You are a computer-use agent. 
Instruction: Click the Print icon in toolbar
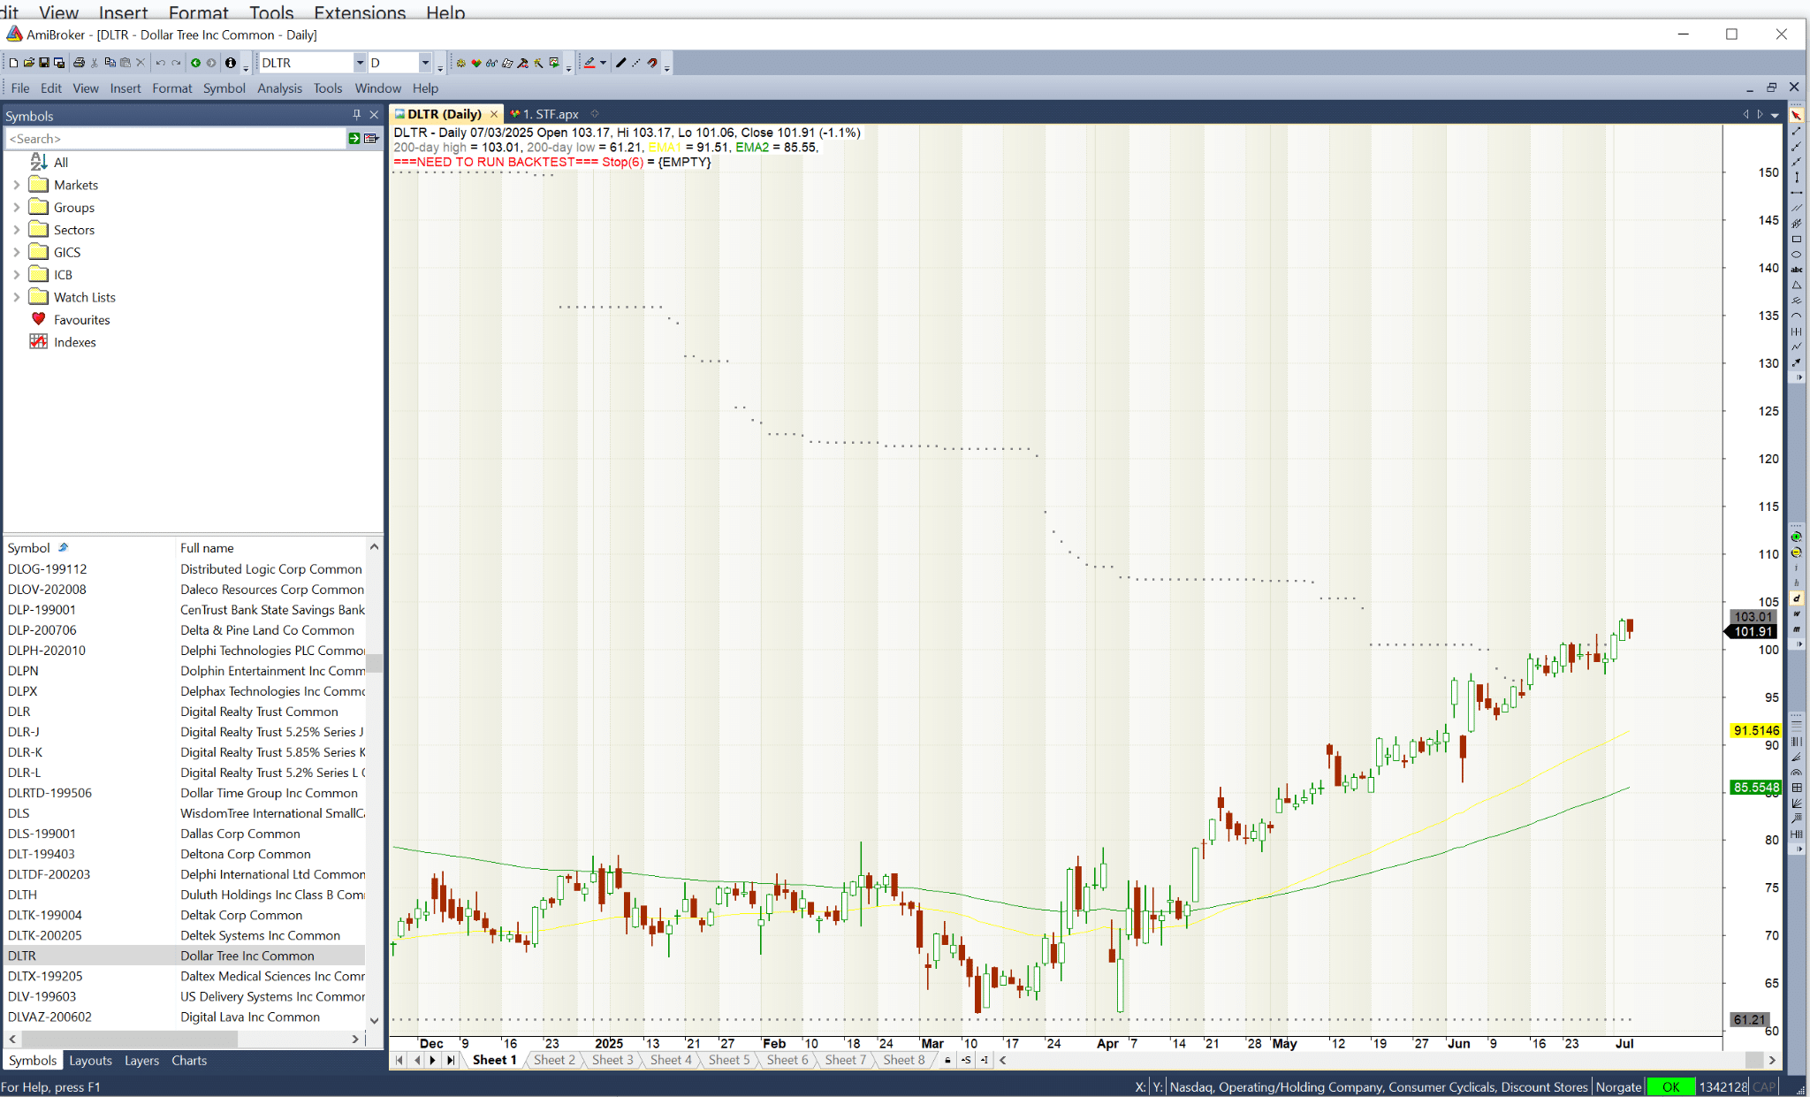coord(79,63)
